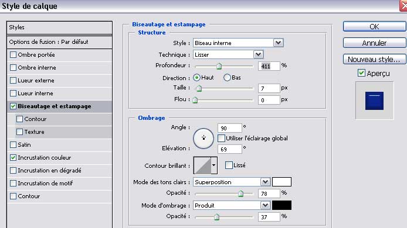Click the Flou value field

point(269,100)
